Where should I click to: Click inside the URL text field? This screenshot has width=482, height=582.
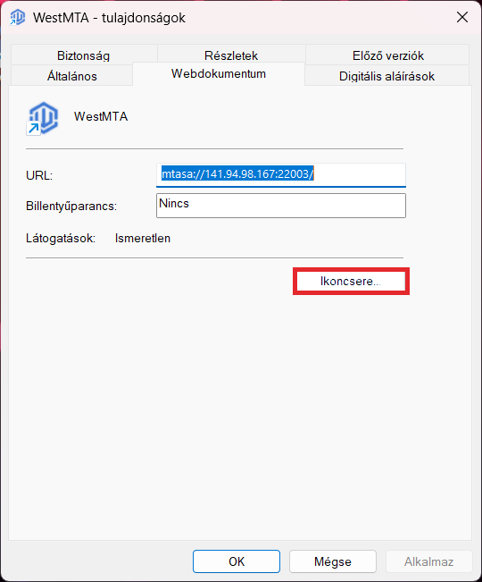click(x=281, y=174)
